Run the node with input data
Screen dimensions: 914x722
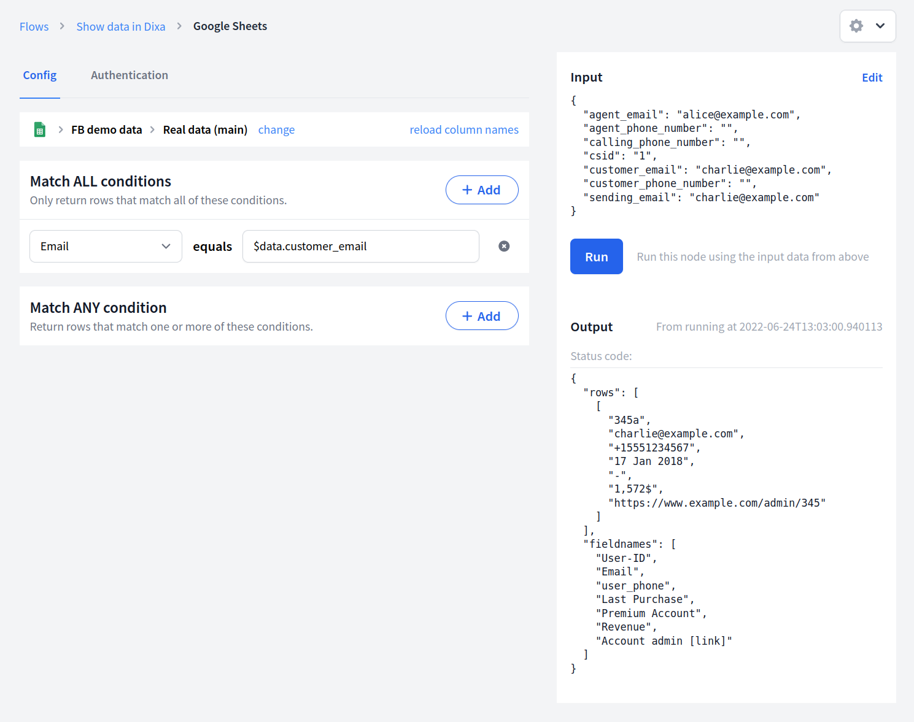pos(596,256)
